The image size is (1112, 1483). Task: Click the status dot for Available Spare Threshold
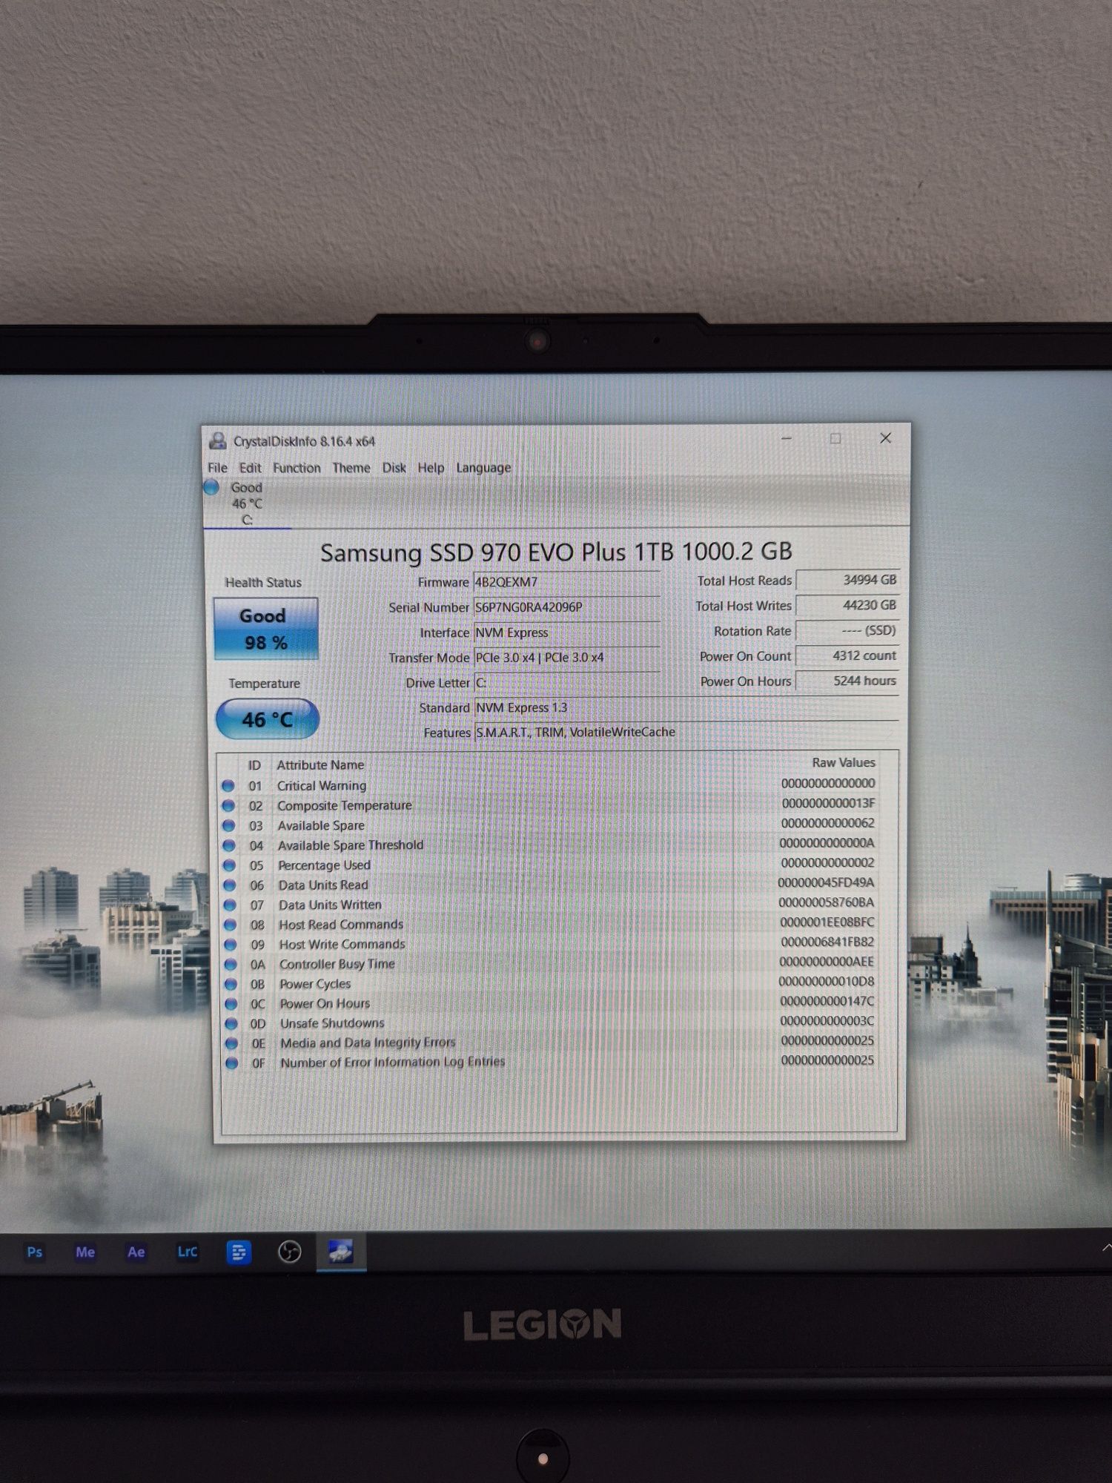click(229, 845)
